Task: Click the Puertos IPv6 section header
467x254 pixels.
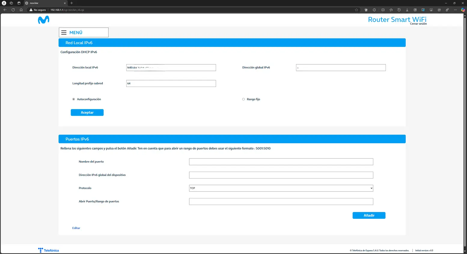Action: click(x=232, y=139)
